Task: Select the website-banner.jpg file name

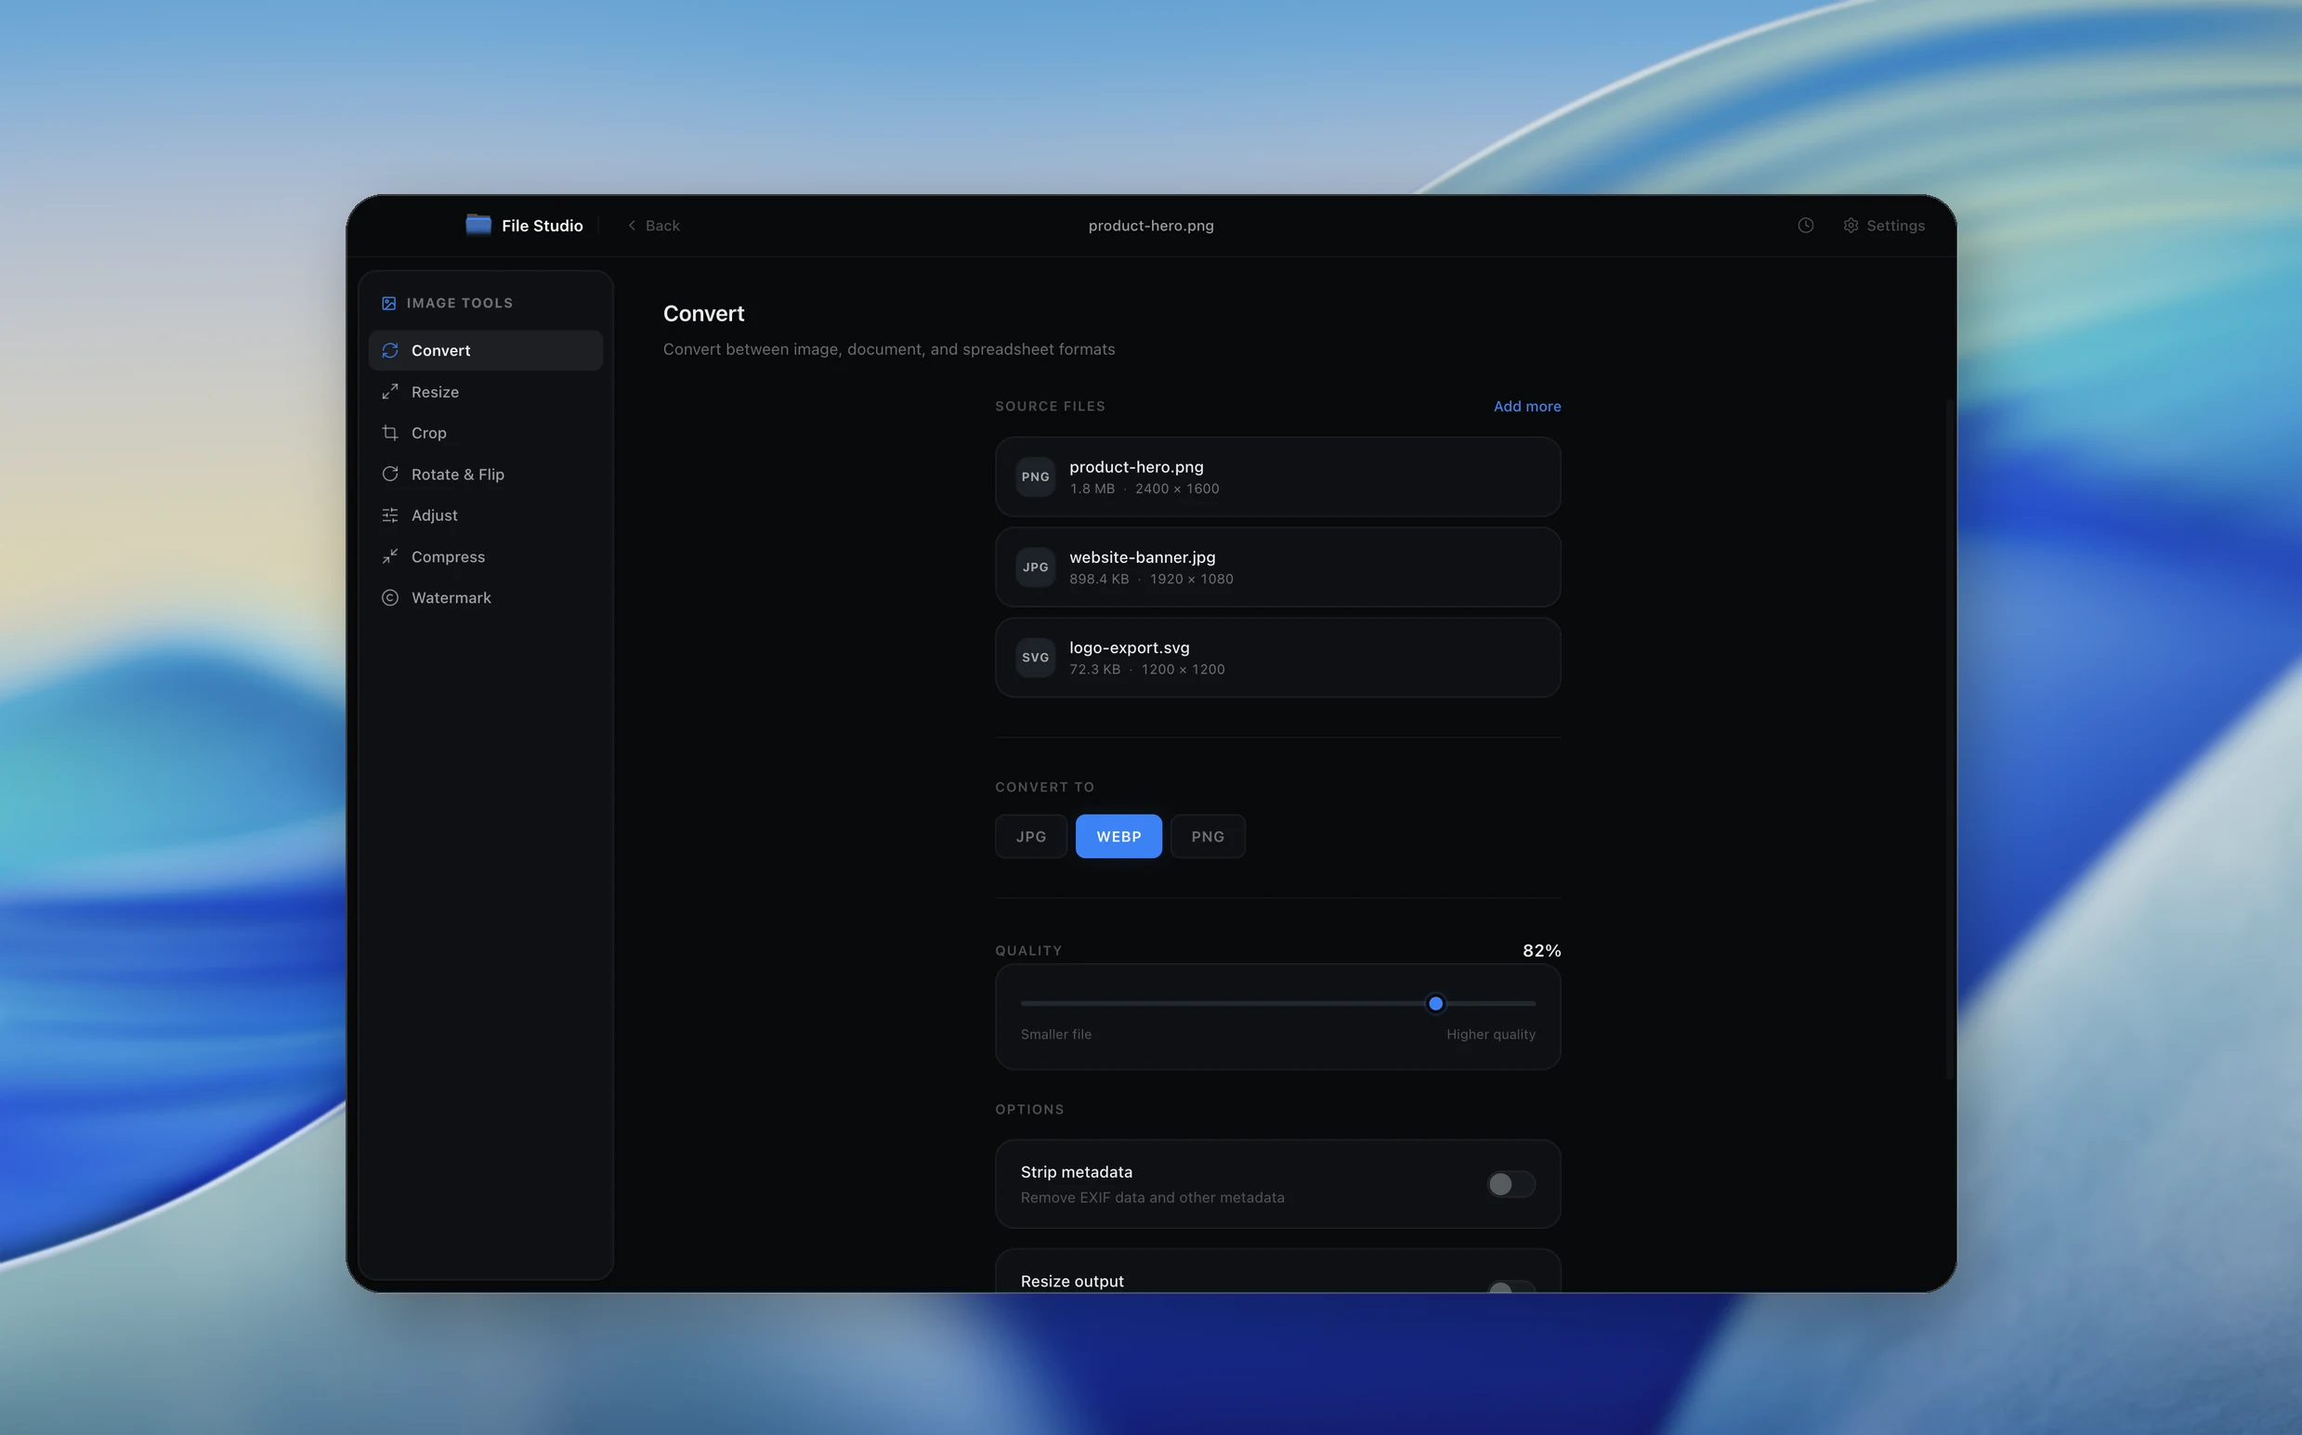Action: (x=1142, y=557)
